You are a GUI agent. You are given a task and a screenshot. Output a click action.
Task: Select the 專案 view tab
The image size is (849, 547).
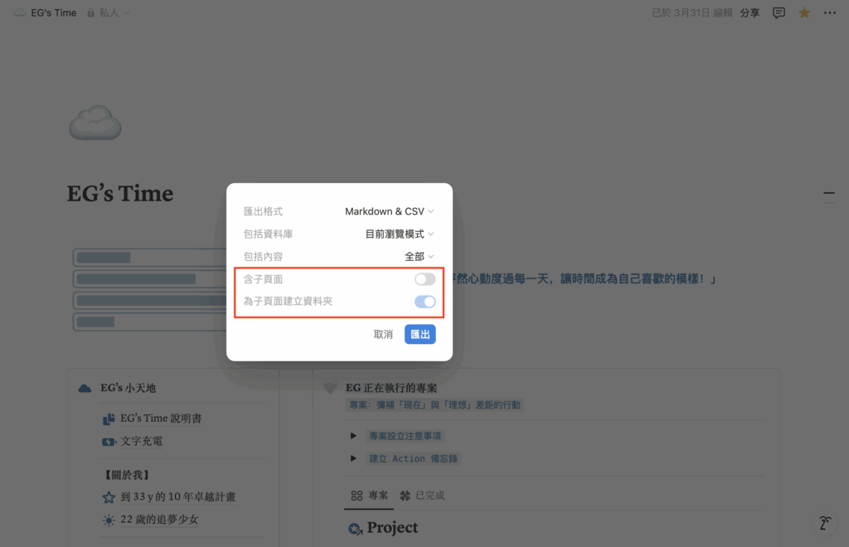tap(369, 496)
